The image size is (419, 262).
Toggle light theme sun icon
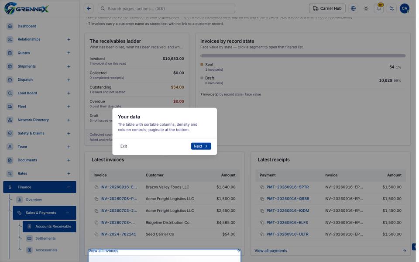(366, 9)
